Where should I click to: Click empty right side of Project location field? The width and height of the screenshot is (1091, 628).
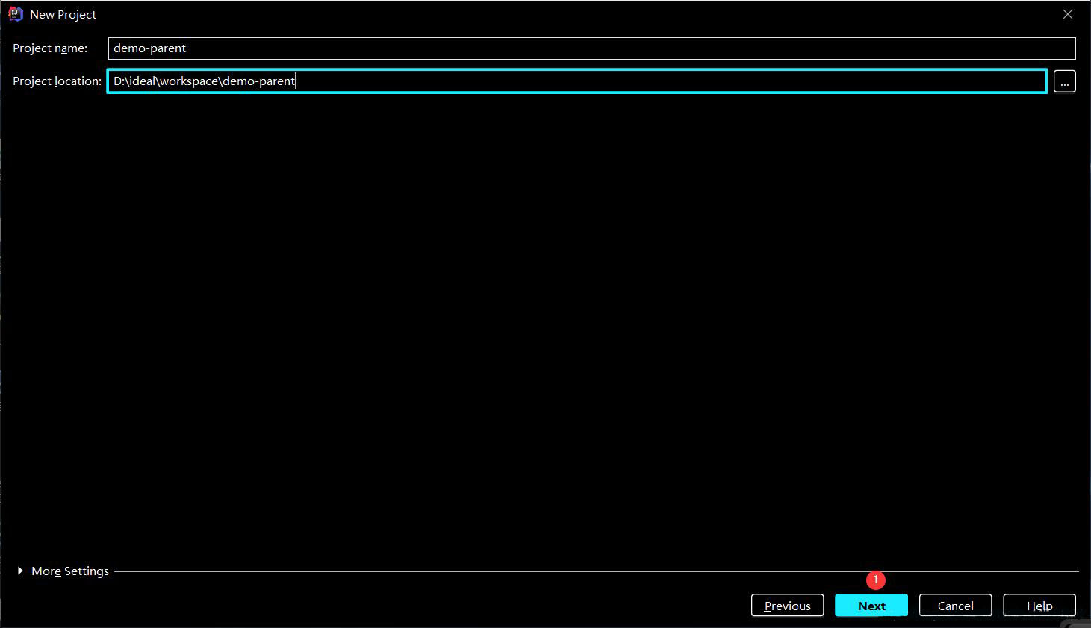(672, 81)
